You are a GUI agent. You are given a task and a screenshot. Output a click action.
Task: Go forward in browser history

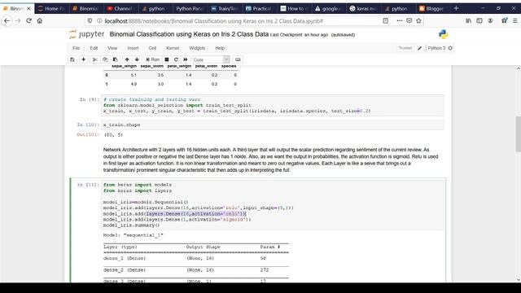pyautogui.click(x=18, y=20)
